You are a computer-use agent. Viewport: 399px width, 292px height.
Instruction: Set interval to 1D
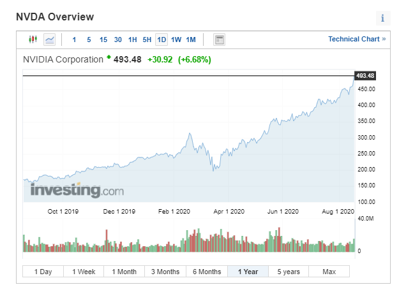point(162,40)
